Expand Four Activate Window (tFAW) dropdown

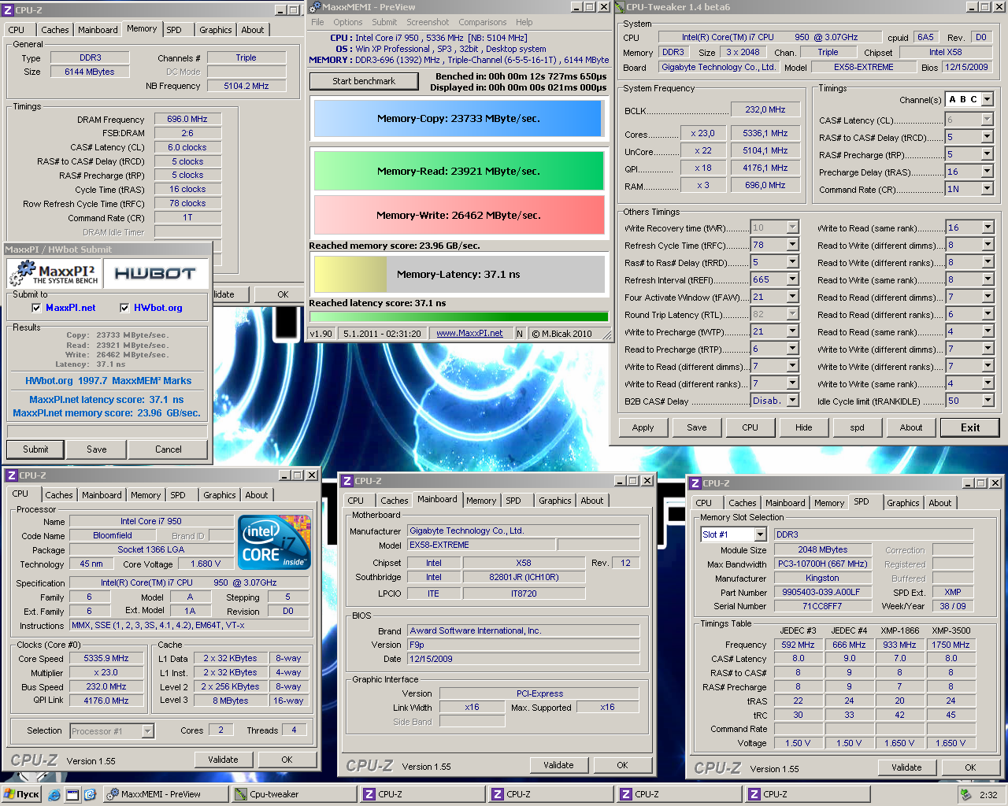pos(793,297)
